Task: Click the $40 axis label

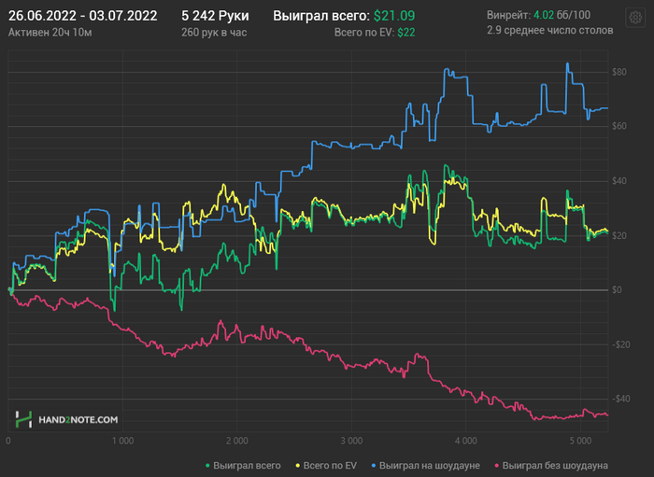Action: click(x=618, y=181)
